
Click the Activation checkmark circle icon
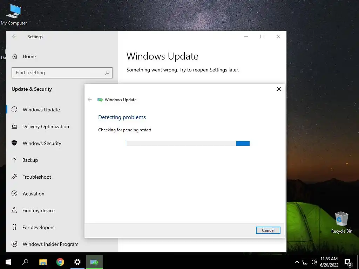(14, 193)
